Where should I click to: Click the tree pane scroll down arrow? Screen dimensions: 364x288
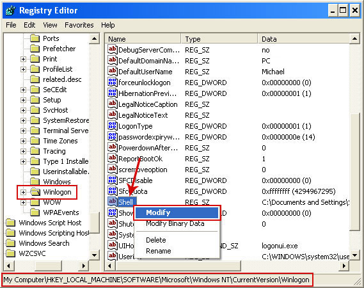pyautogui.click(x=94, y=255)
